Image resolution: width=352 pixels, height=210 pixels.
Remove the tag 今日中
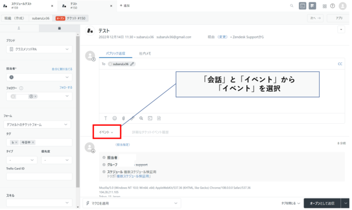point(33,142)
